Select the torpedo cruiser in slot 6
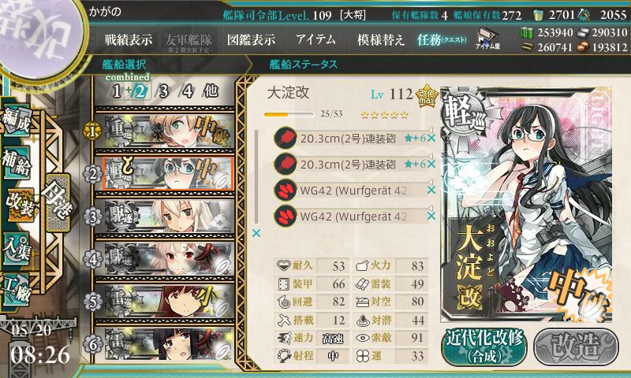The image size is (631, 378). 165,344
